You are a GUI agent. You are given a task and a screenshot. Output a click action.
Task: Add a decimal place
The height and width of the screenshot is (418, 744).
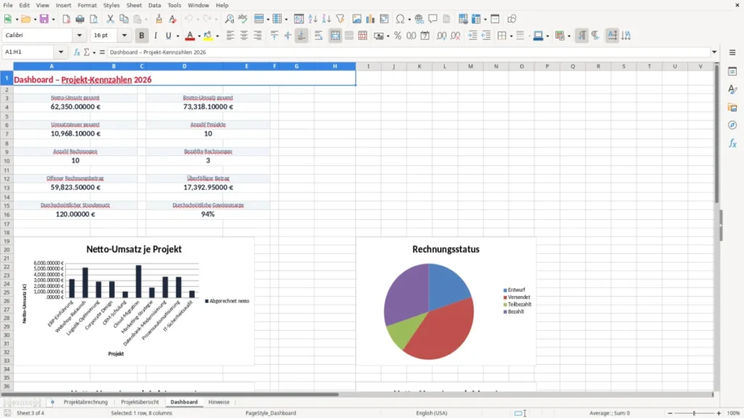pos(441,36)
